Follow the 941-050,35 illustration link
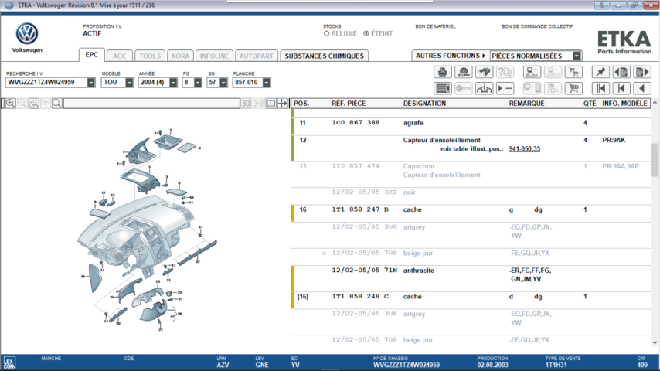 tap(525, 149)
